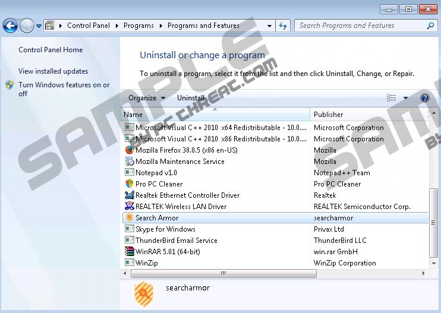This screenshot has height=313, width=441.
Task: Select the Search Armor shield icon
Action: pyautogui.click(x=130, y=218)
